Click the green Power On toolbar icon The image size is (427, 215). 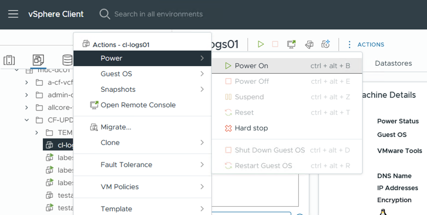[261, 44]
